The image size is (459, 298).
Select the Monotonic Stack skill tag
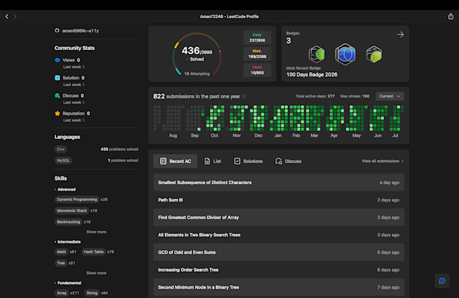click(72, 210)
